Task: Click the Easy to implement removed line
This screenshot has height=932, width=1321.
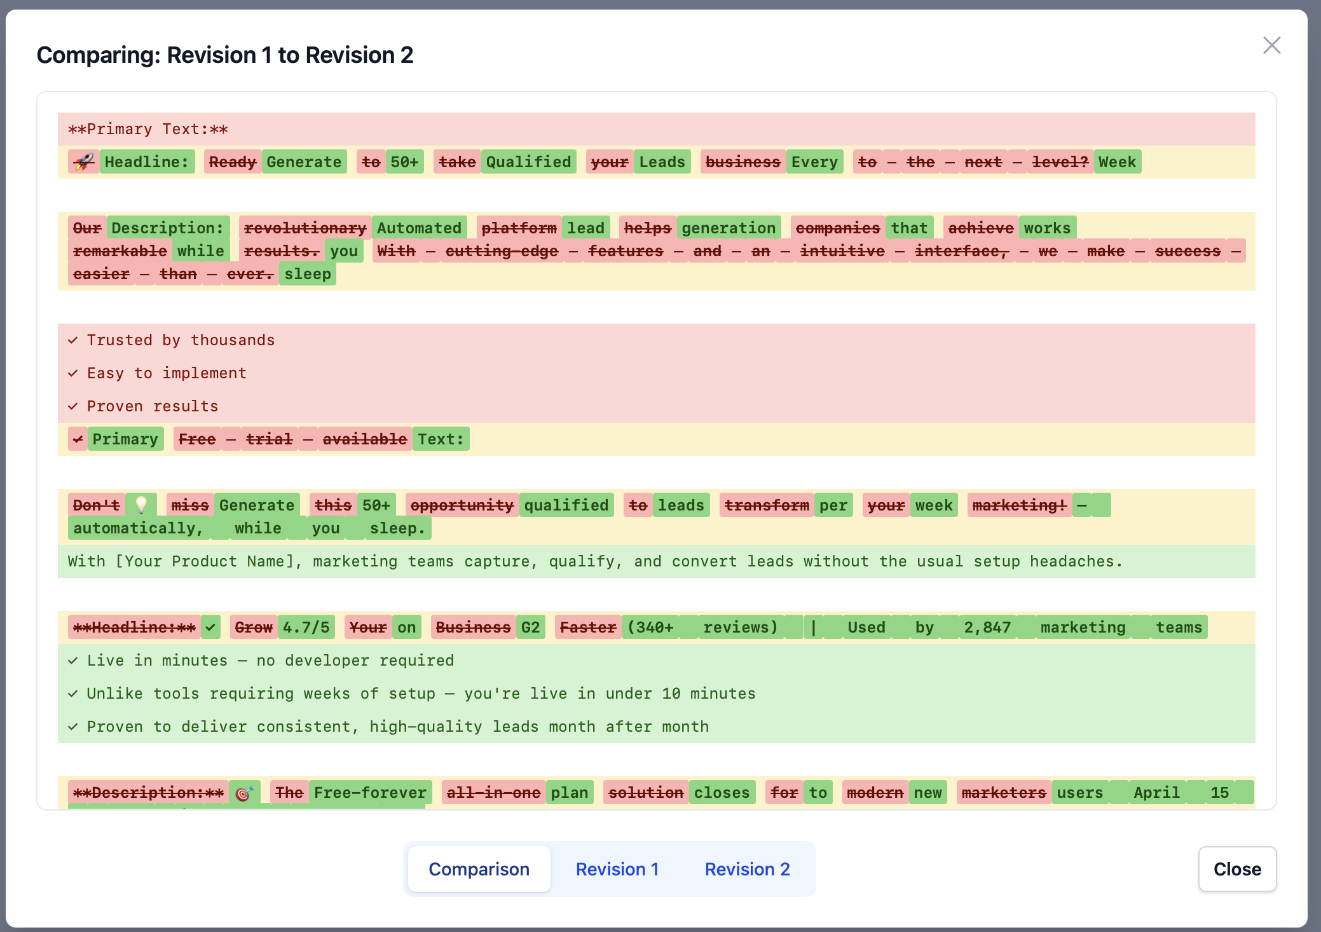Action: pyautogui.click(x=167, y=373)
